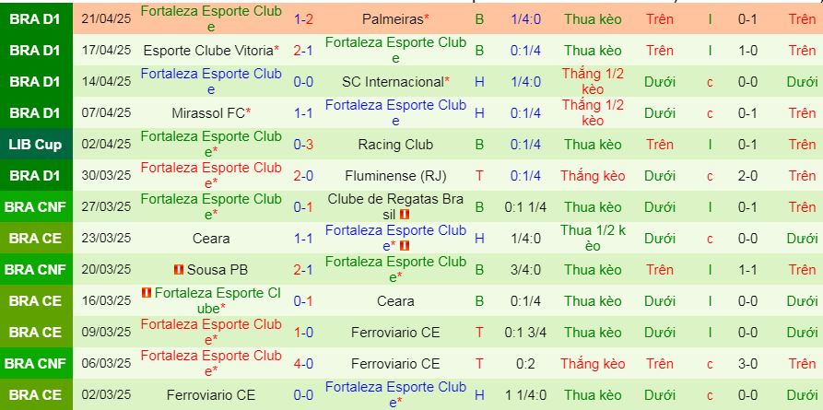
Task: Open the Fluminense (RJ) team link
Action: (x=395, y=176)
